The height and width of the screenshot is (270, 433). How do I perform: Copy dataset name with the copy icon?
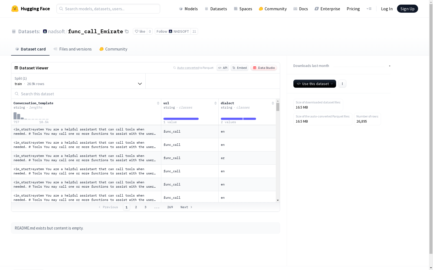[127, 31]
